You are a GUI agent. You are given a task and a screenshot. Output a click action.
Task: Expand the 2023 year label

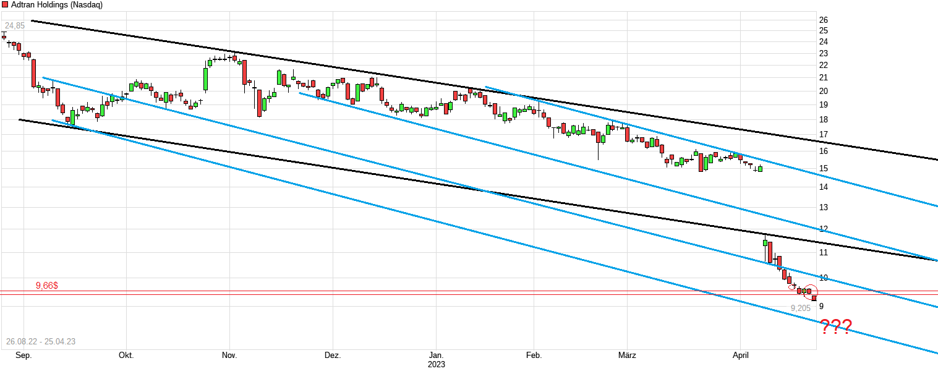[x=436, y=365]
